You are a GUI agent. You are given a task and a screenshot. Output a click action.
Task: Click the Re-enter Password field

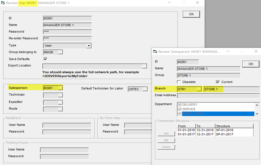click(67, 39)
